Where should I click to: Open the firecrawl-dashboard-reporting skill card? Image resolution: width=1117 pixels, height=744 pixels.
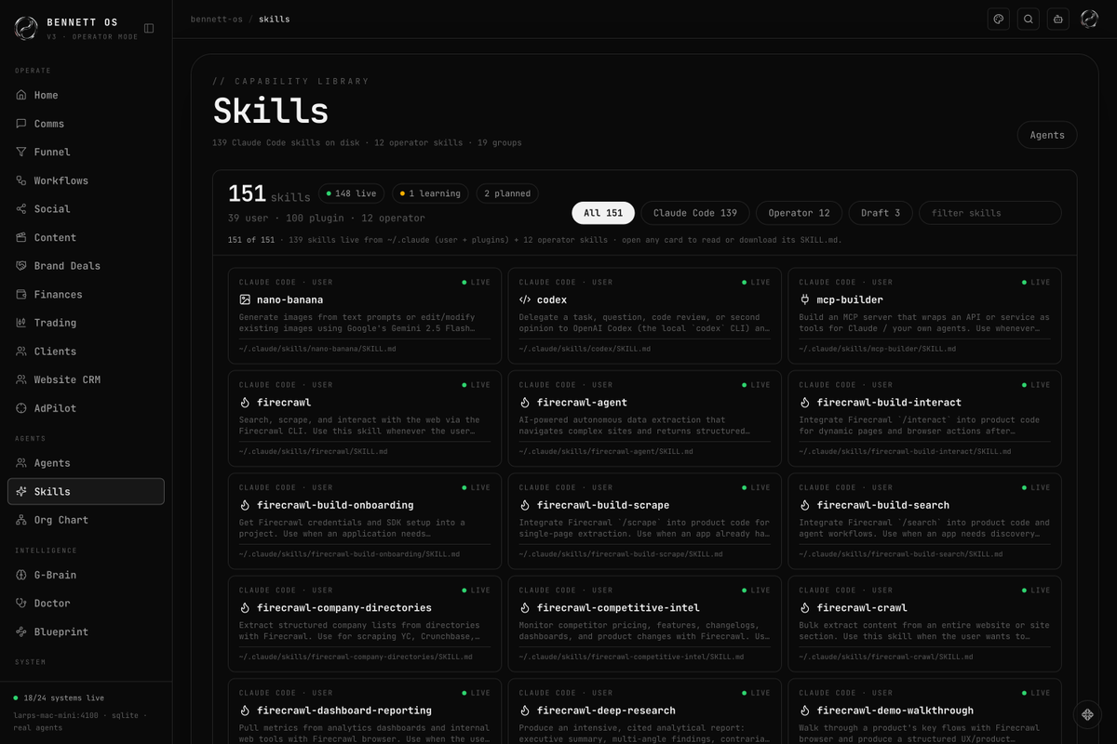coord(365,711)
